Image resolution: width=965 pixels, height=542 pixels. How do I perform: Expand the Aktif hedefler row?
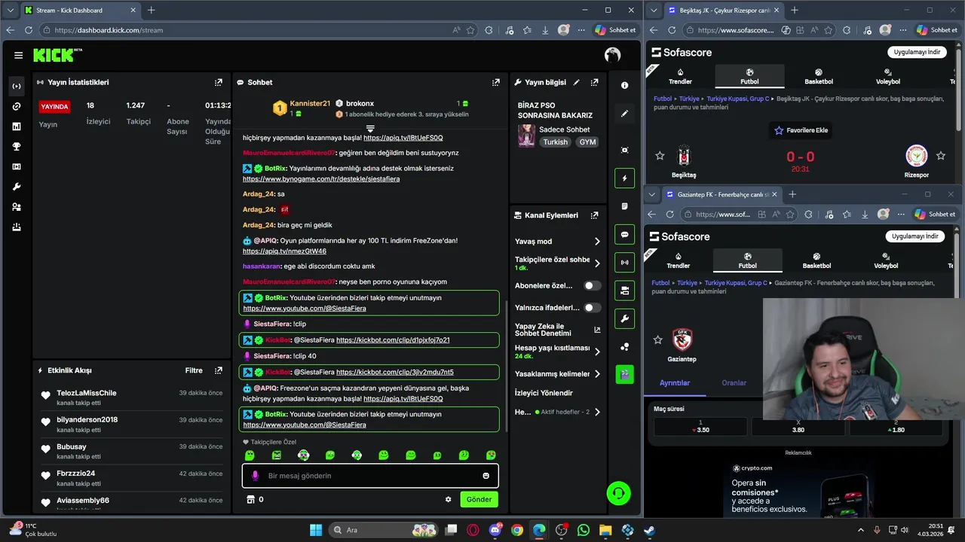click(x=557, y=412)
